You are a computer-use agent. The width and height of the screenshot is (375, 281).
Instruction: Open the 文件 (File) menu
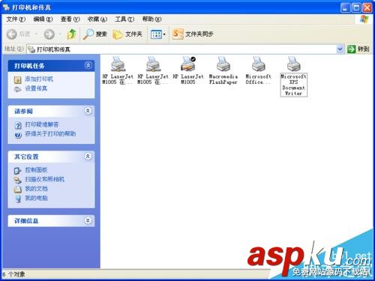(x=16, y=19)
